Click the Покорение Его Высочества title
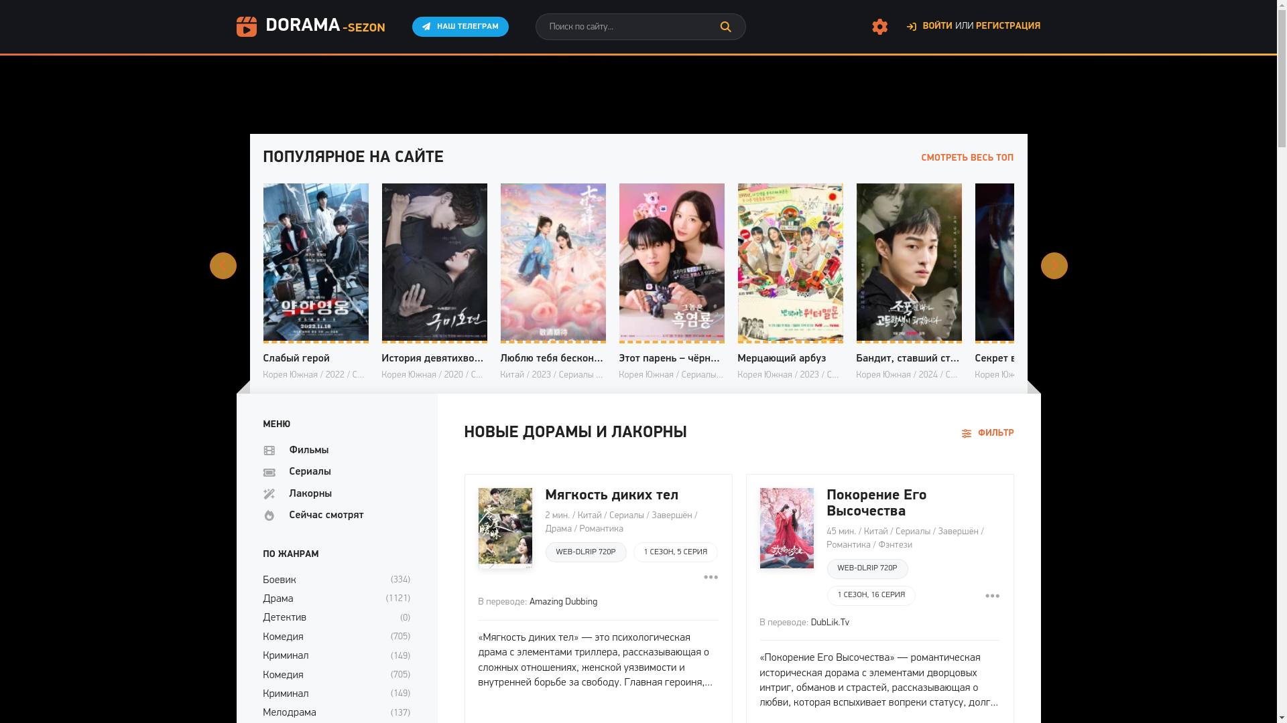Screen dimensions: 1287x723 876,503
